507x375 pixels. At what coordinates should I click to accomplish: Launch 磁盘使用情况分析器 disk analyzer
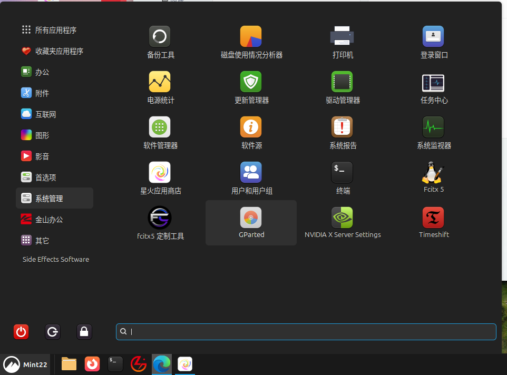tap(251, 42)
